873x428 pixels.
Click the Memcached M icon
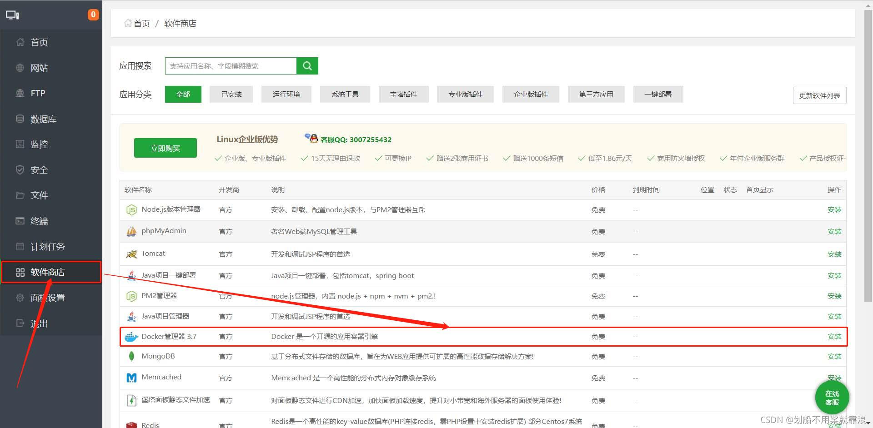coord(131,378)
